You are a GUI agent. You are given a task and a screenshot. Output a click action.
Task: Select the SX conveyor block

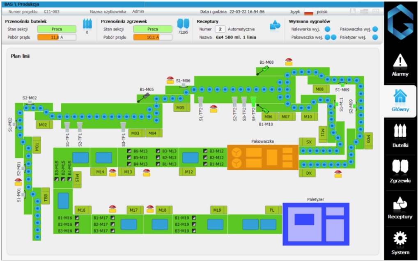tap(307, 142)
